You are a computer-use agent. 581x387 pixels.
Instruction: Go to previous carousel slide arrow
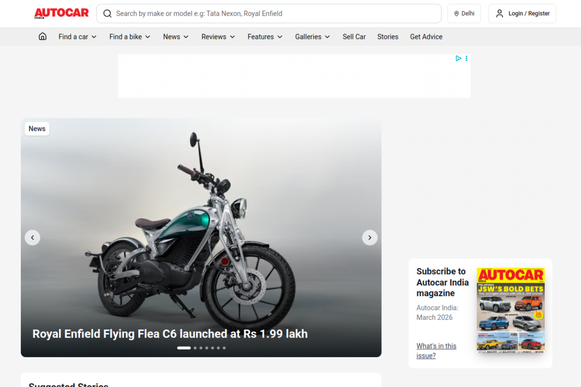point(32,238)
